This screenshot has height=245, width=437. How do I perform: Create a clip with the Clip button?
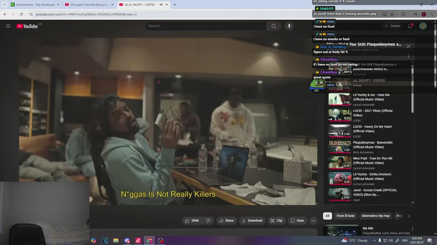click(277, 220)
